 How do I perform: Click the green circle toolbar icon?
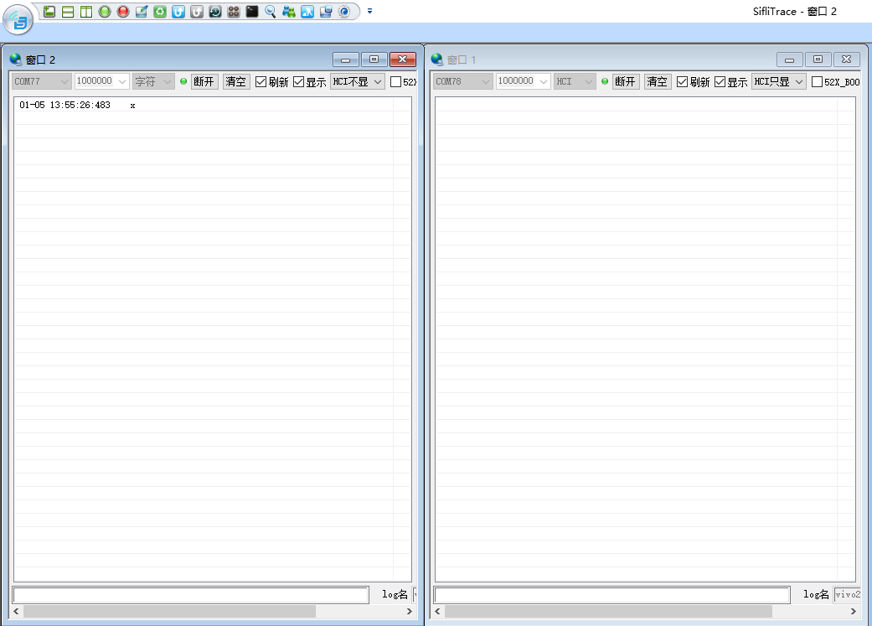click(105, 12)
